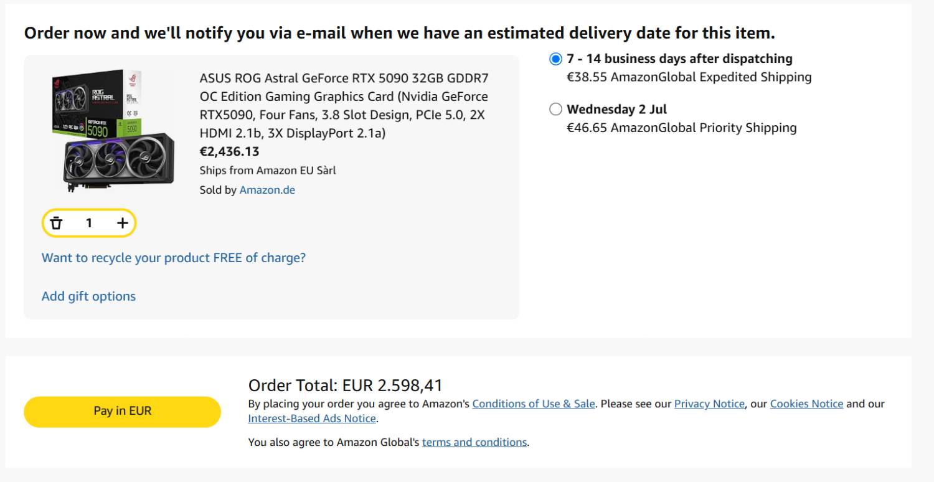Viewport: 934px width, 482px height.
Task: Open the Cookies Notice link
Action: (x=806, y=404)
